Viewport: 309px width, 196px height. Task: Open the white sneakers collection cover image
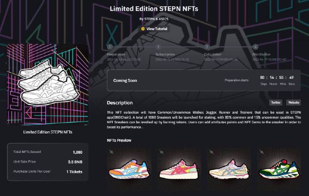[x=48, y=84]
